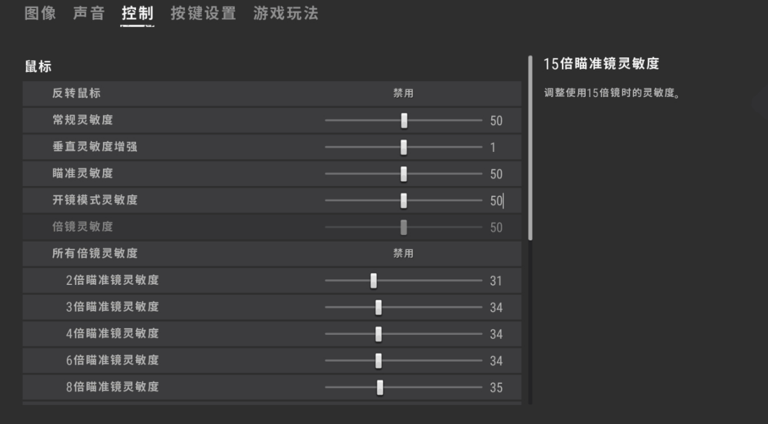Open the 按键设置 tab

[202, 14]
